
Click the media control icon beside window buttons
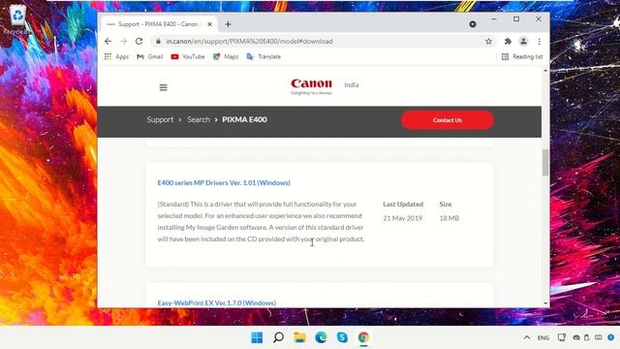pyautogui.click(x=473, y=24)
